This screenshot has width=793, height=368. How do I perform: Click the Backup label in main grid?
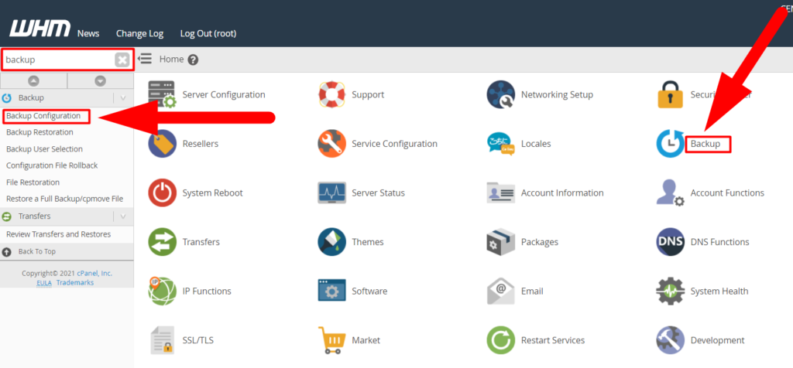(705, 144)
